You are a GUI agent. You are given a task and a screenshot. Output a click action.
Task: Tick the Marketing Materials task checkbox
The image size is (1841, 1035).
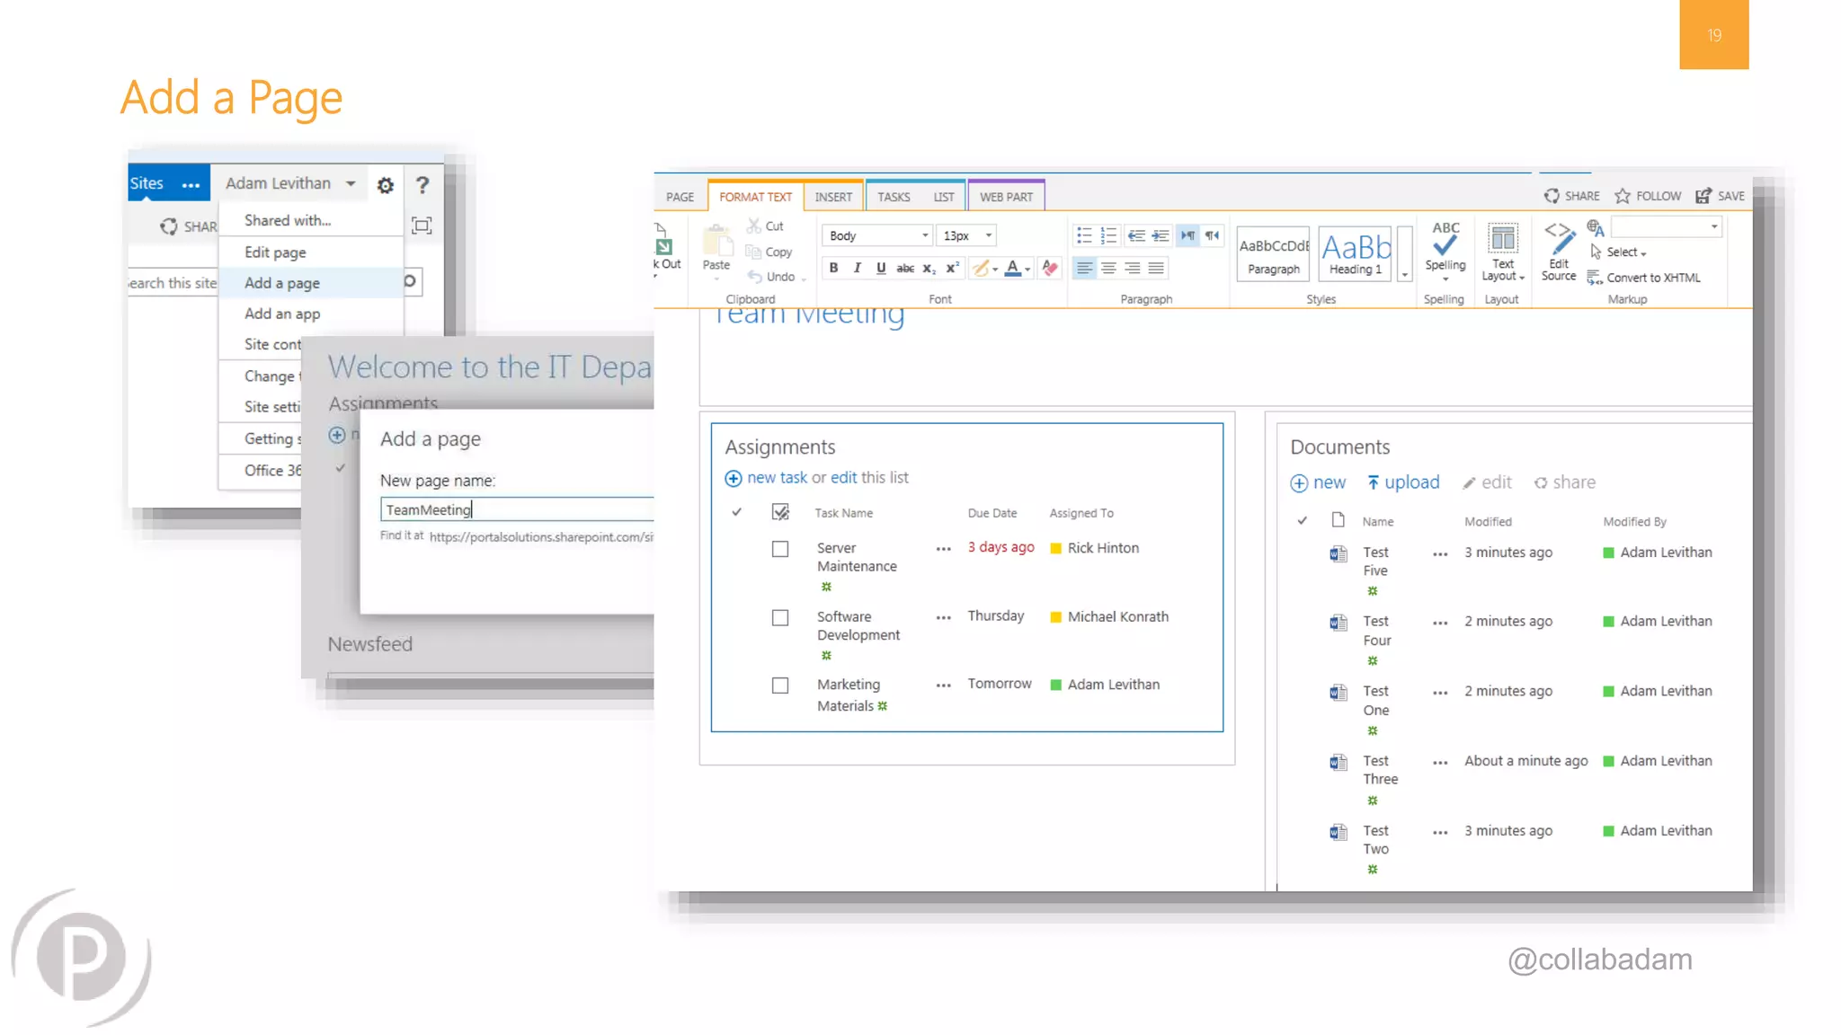pyautogui.click(x=780, y=686)
